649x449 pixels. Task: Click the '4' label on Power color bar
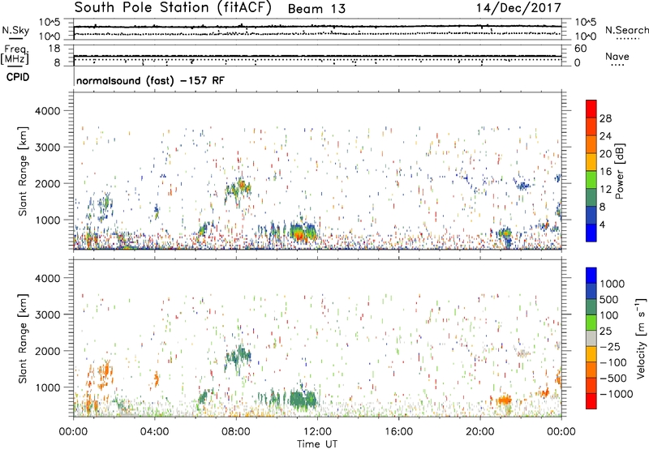click(603, 224)
